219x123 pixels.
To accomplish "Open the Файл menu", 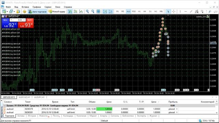I will coord(8,7).
